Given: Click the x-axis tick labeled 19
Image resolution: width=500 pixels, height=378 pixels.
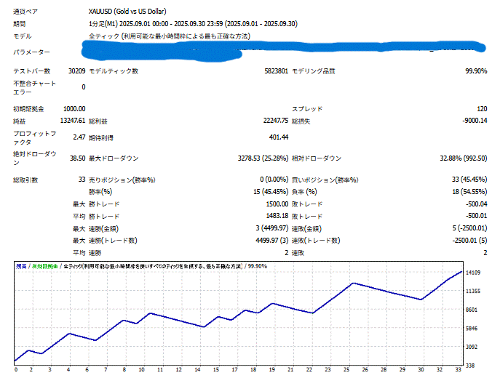Looking at the screenshot, I should (x=272, y=369).
